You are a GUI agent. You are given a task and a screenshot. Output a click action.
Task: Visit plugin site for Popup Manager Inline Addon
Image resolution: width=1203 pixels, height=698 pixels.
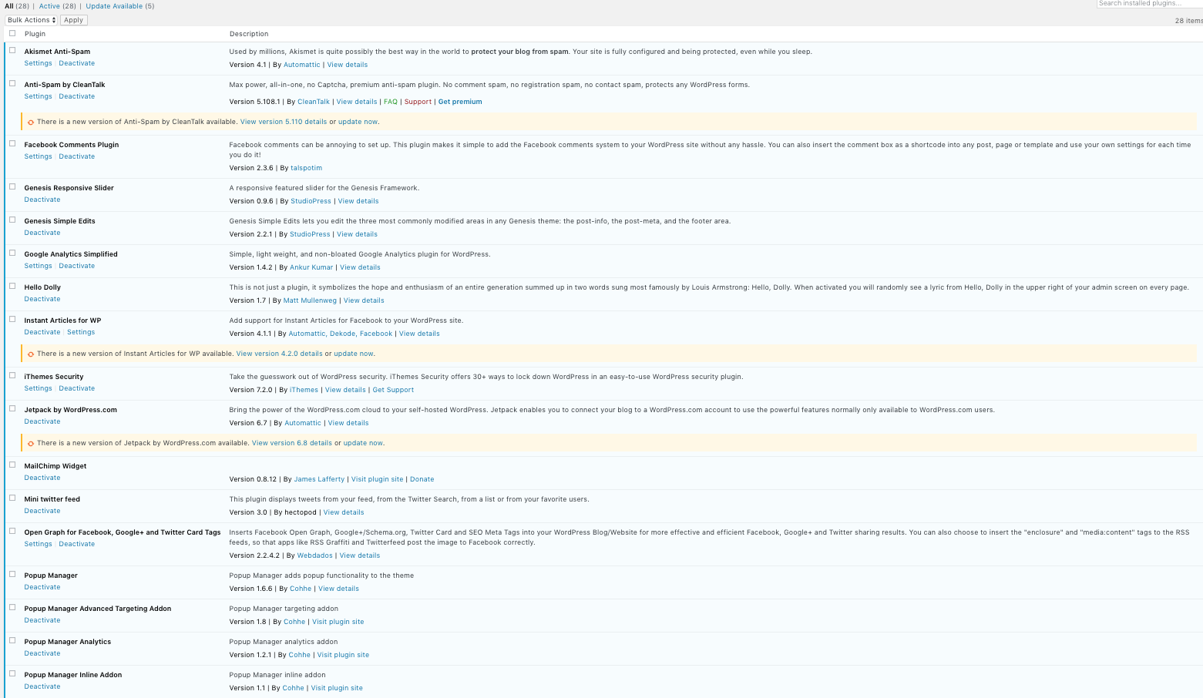(x=337, y=688)
